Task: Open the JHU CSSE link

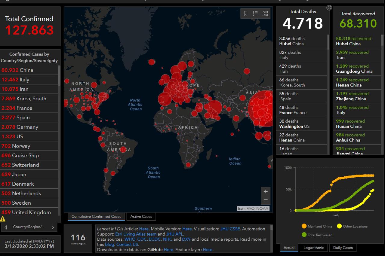Action: click(x=230, y=229)
